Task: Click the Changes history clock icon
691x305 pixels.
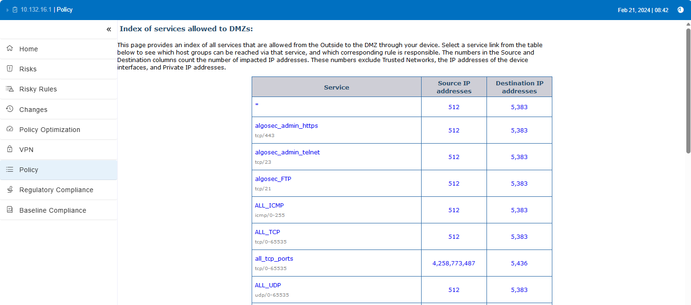Action: [x=10, y=109]
